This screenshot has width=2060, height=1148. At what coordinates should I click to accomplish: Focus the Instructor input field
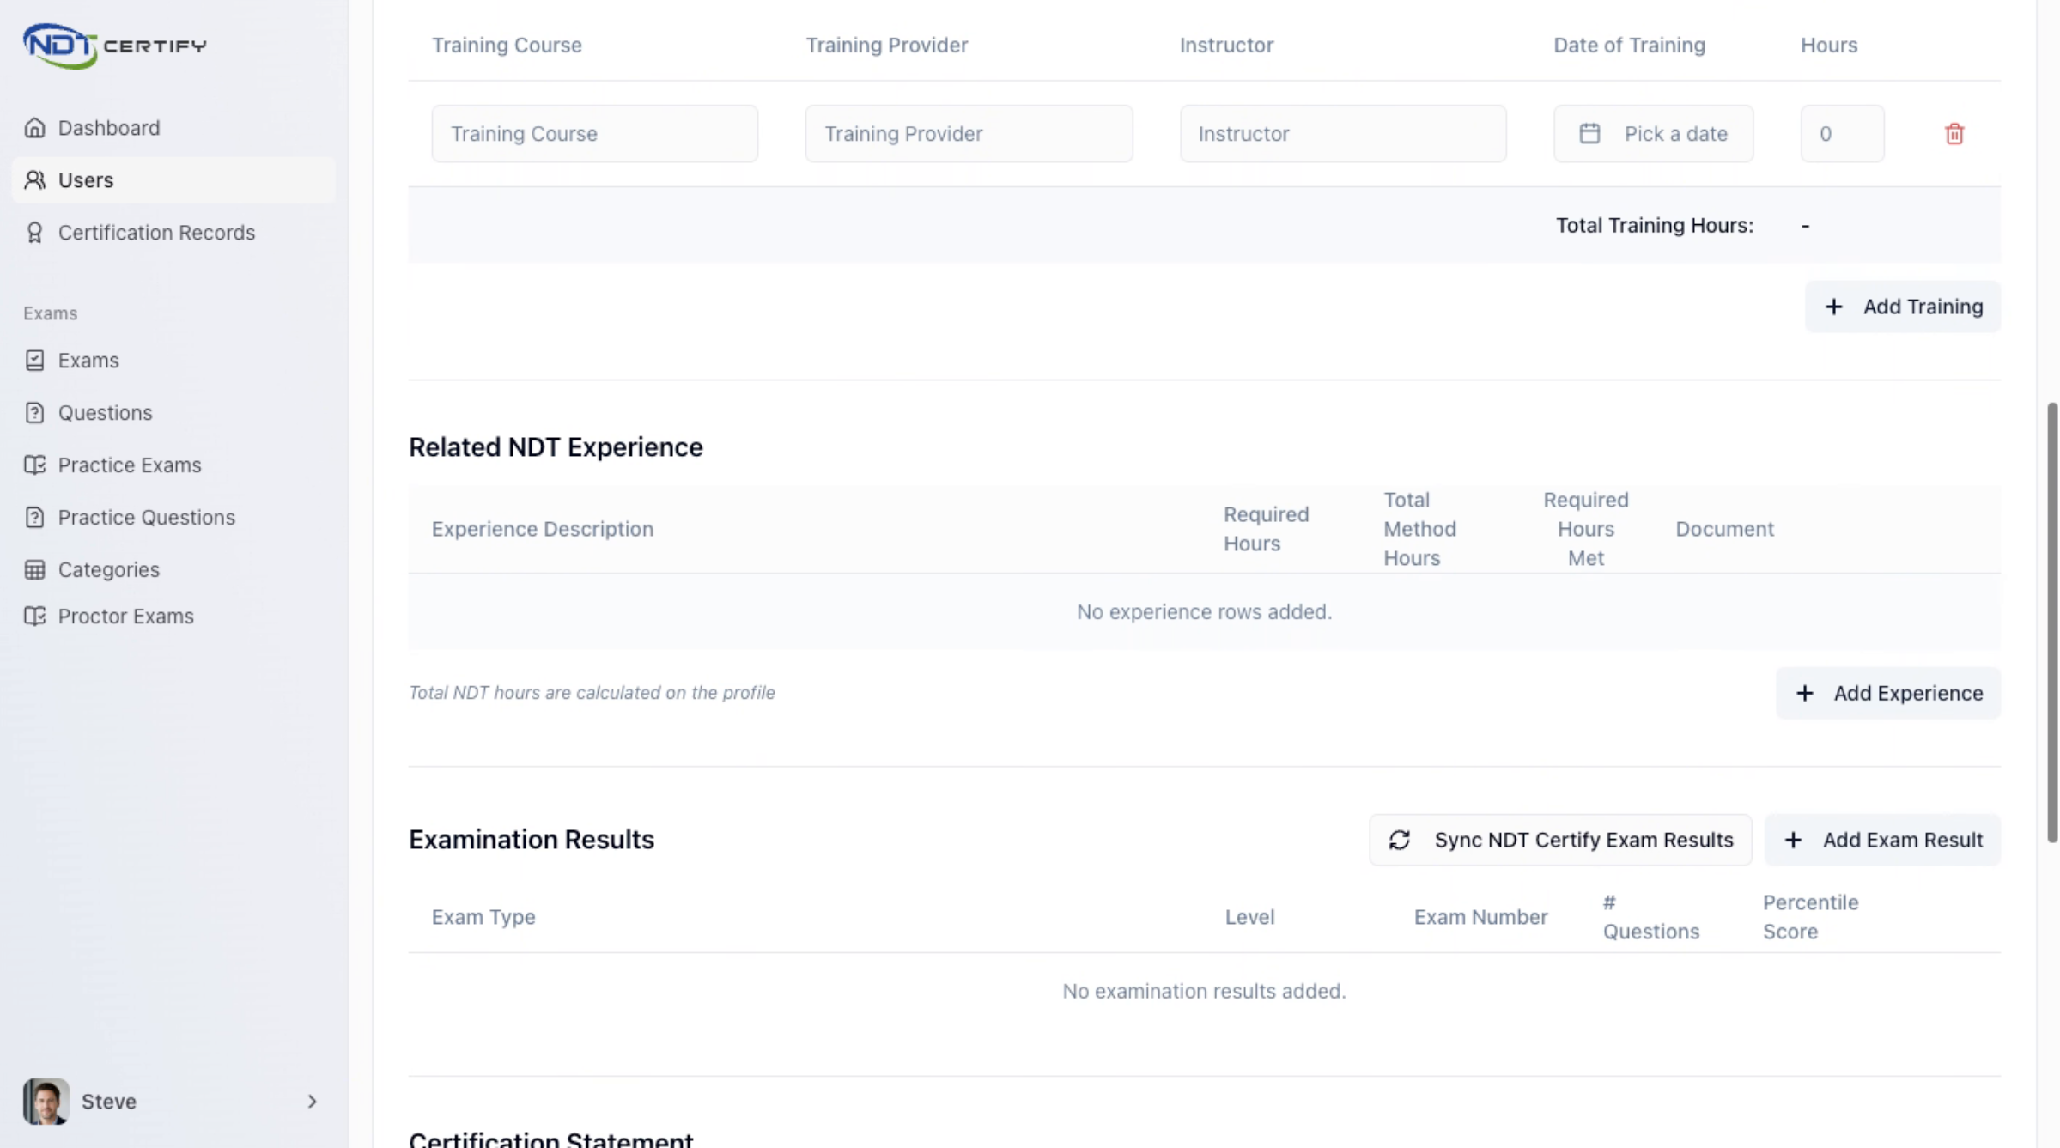click(x=1343, y=134)
